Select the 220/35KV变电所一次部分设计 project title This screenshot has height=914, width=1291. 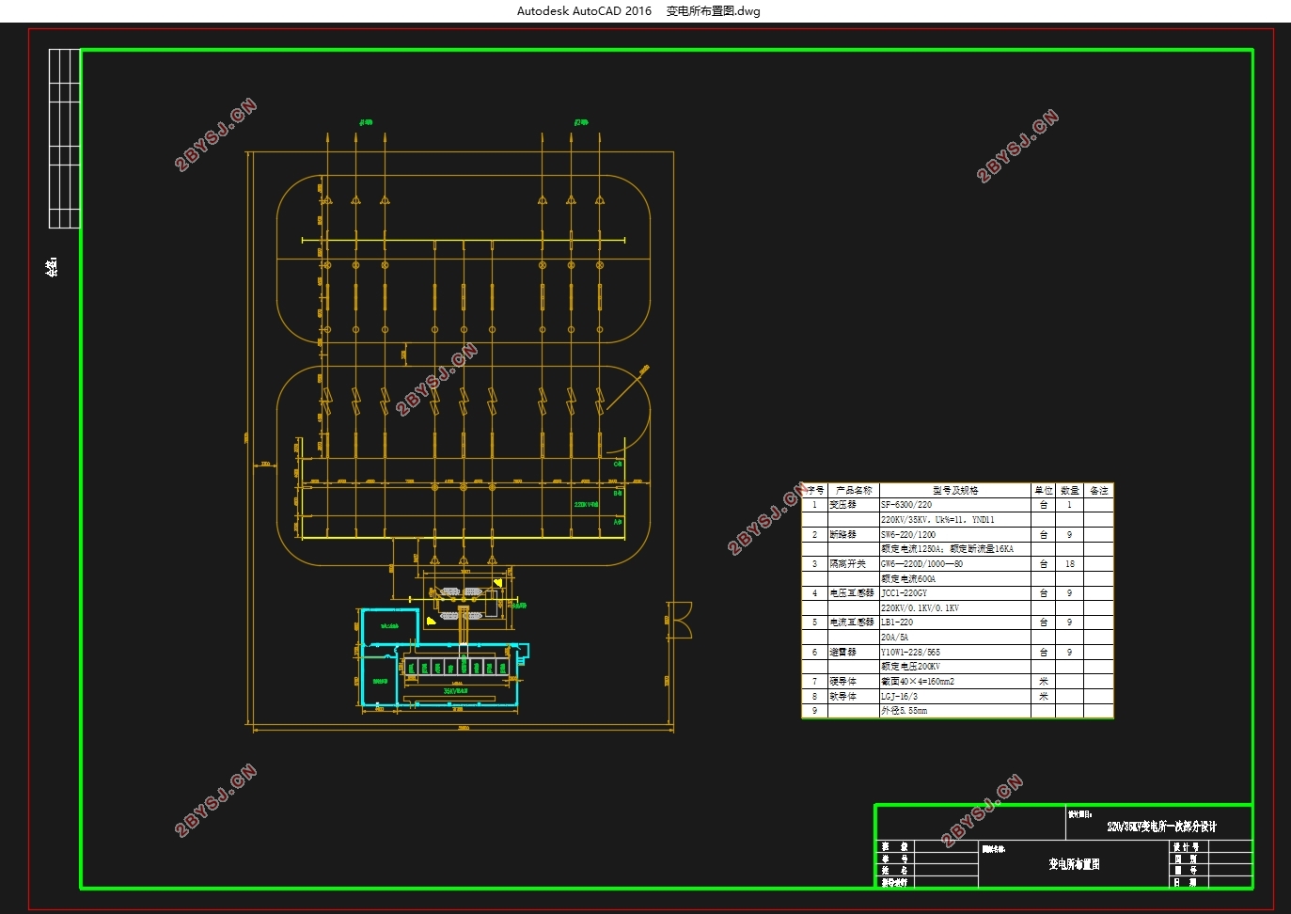click(x=1161, y=827)
